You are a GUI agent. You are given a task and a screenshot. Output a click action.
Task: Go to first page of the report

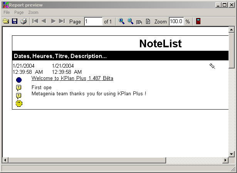point(35,21)
